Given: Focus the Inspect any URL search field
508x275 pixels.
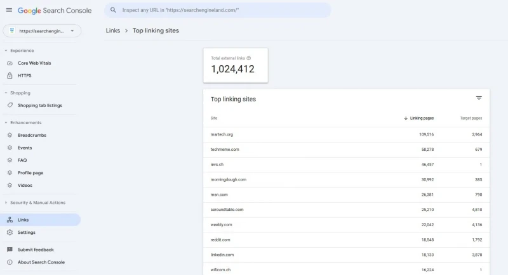Looking at the screenshot, I should tap(218, 10).
